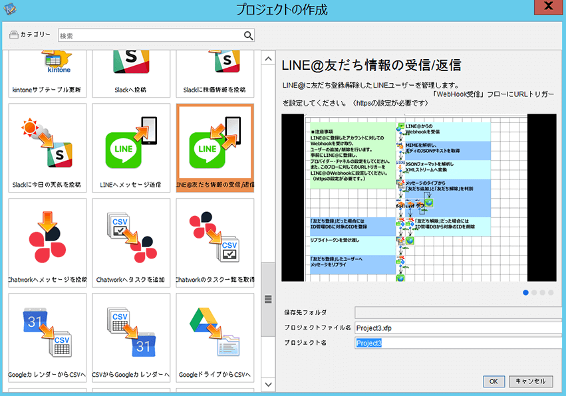Image resolution: width=566 pixels, height=396 pixels.
Task: Choose the Slackへ投稿 template
Action: [x=131, y=74]
